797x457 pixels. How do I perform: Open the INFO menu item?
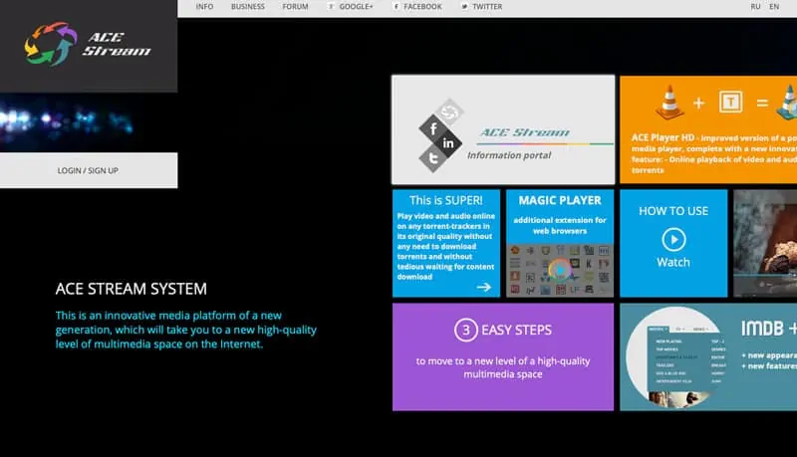[204, 7]
